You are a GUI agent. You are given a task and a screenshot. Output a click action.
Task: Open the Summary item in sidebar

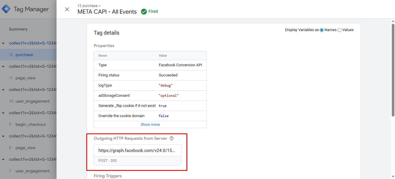click(x=18, y=29)
